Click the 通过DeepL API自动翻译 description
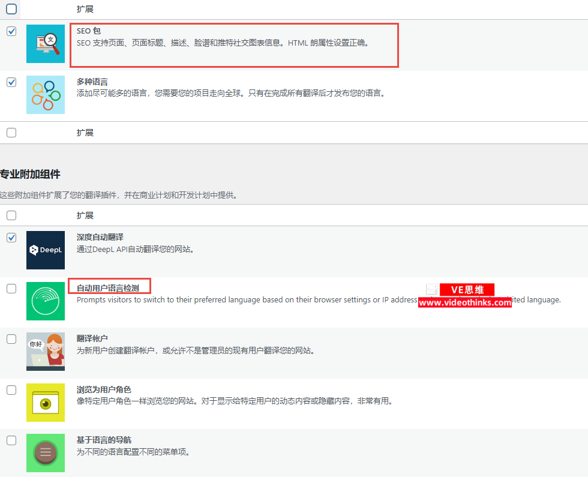The height and width of the screenshot is (477, 588). click(x=136, y=249)
